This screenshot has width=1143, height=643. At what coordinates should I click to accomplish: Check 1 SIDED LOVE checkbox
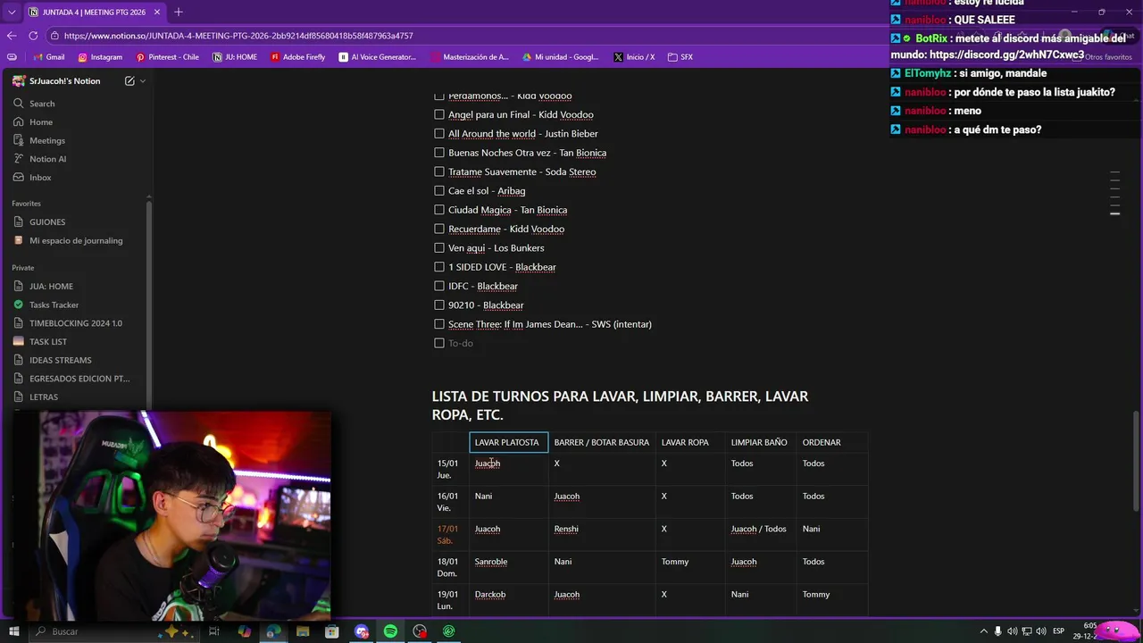coord(439,267)
